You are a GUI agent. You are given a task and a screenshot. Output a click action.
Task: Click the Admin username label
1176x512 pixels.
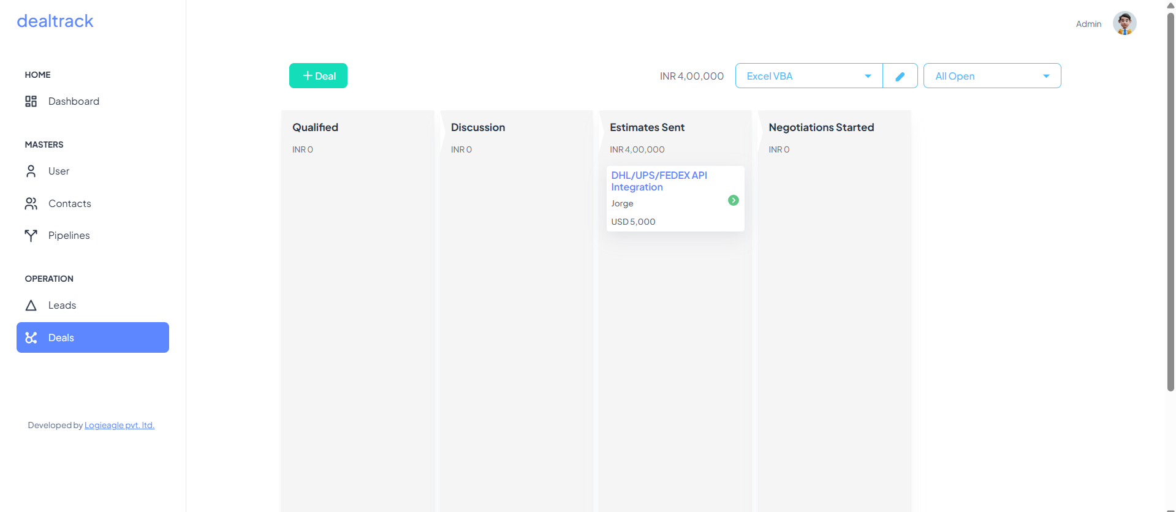point(1088,24)
